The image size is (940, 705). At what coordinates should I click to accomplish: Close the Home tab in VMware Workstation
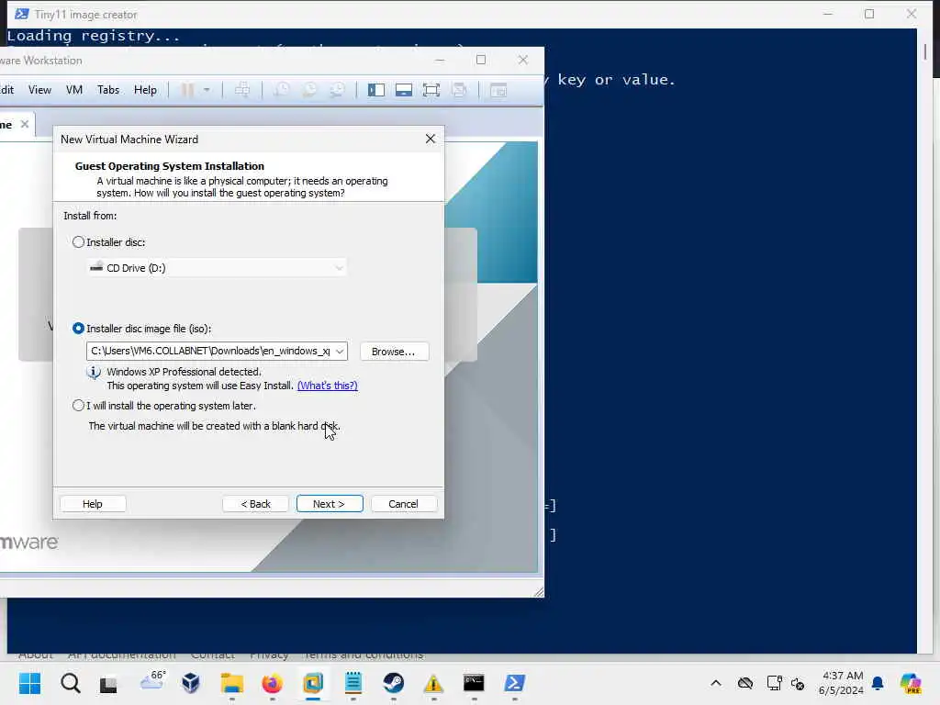[x=25, y=124]
